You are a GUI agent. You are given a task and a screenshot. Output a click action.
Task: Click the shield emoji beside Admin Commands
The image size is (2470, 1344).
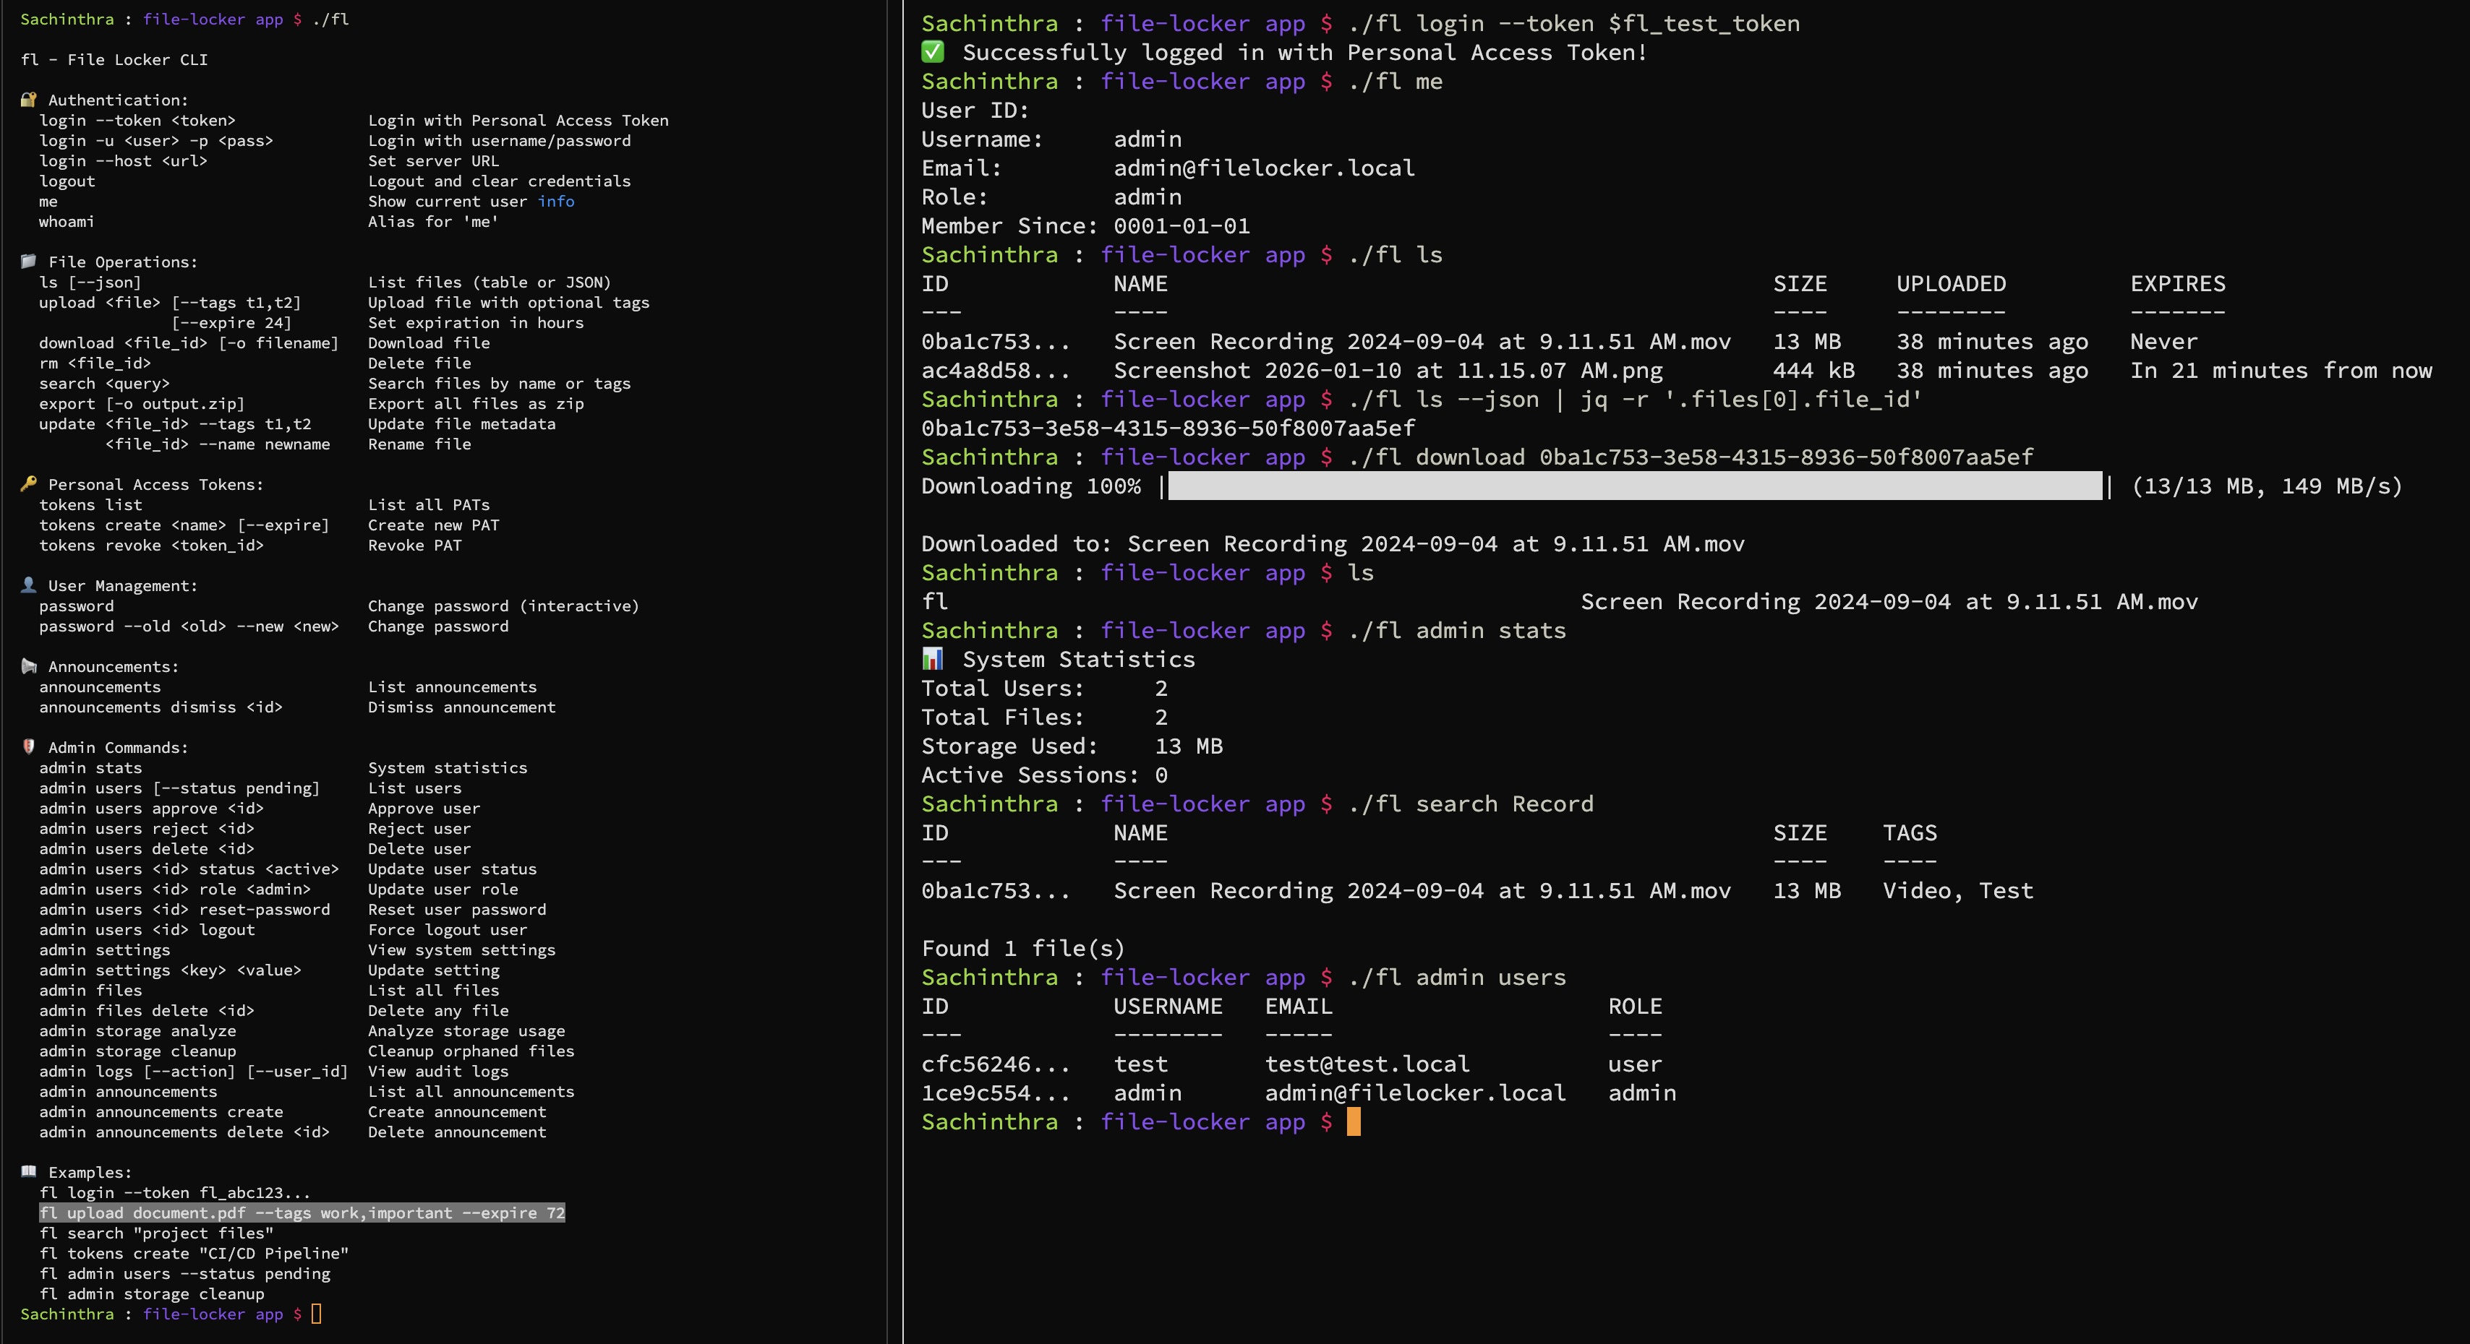pyautogui.click(x=29, y=747)
